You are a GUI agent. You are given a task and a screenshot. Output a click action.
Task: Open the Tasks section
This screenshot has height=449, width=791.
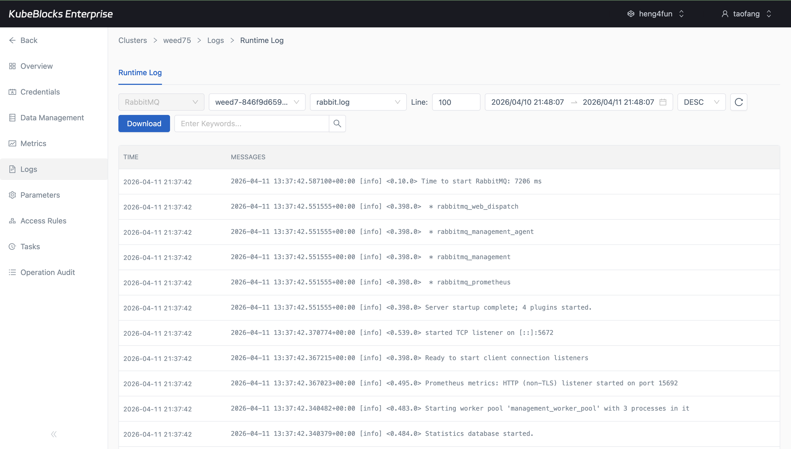point(30,247)
